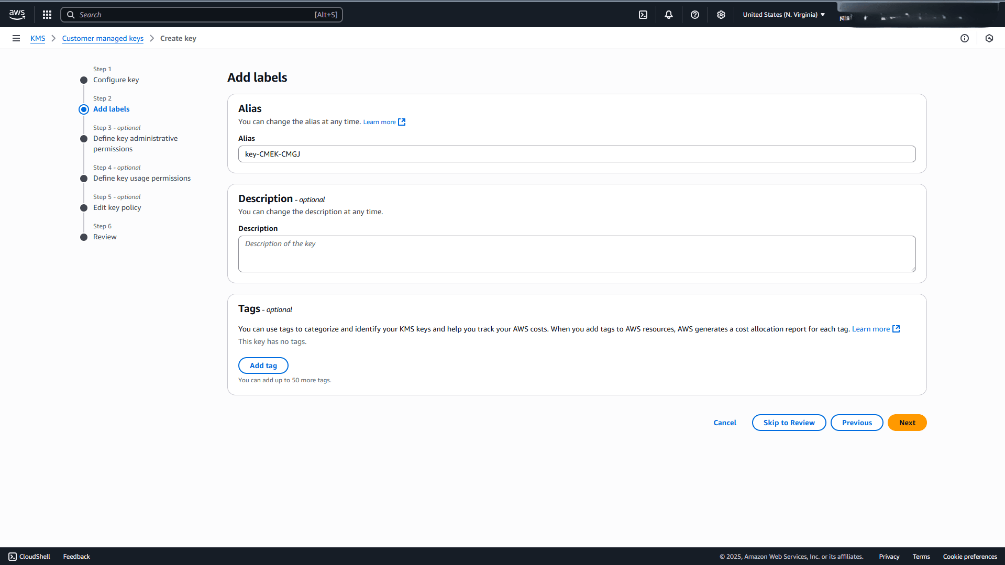This screenshot has width=1005, height=565.
Task: Click the AWS home logo
Action: point(17,14)
